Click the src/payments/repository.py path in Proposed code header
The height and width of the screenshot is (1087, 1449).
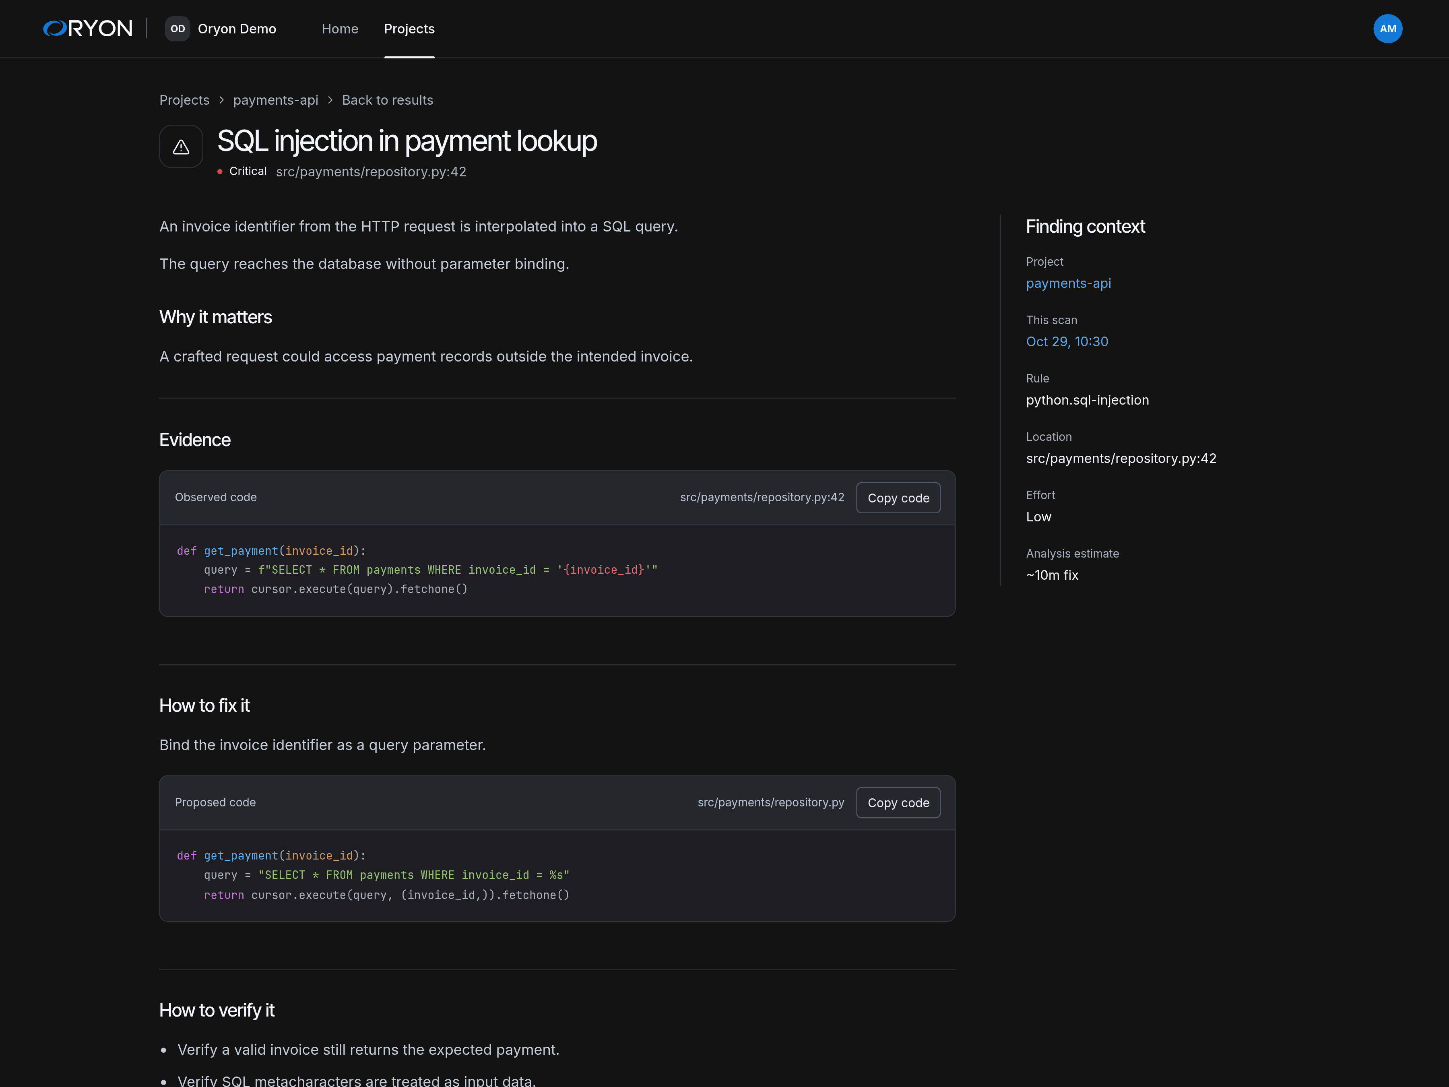click(771, 803)
